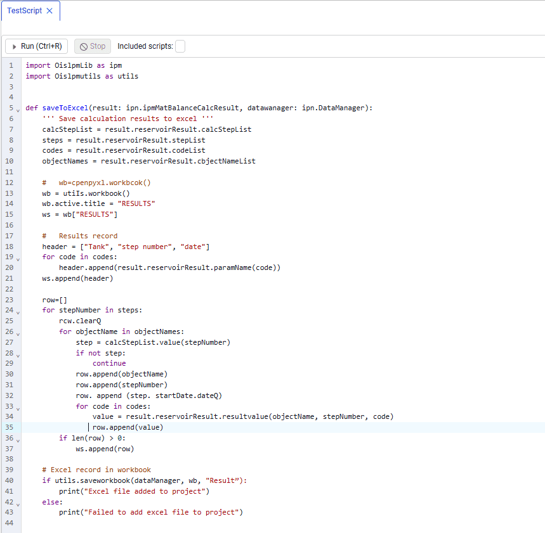Click the 'ws.append(row)' line
This screenshot has width=545, height=533.
105,449
